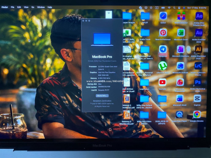Click the date and time clock
This screenshot has width=211, height=158.
click(197, 8)
